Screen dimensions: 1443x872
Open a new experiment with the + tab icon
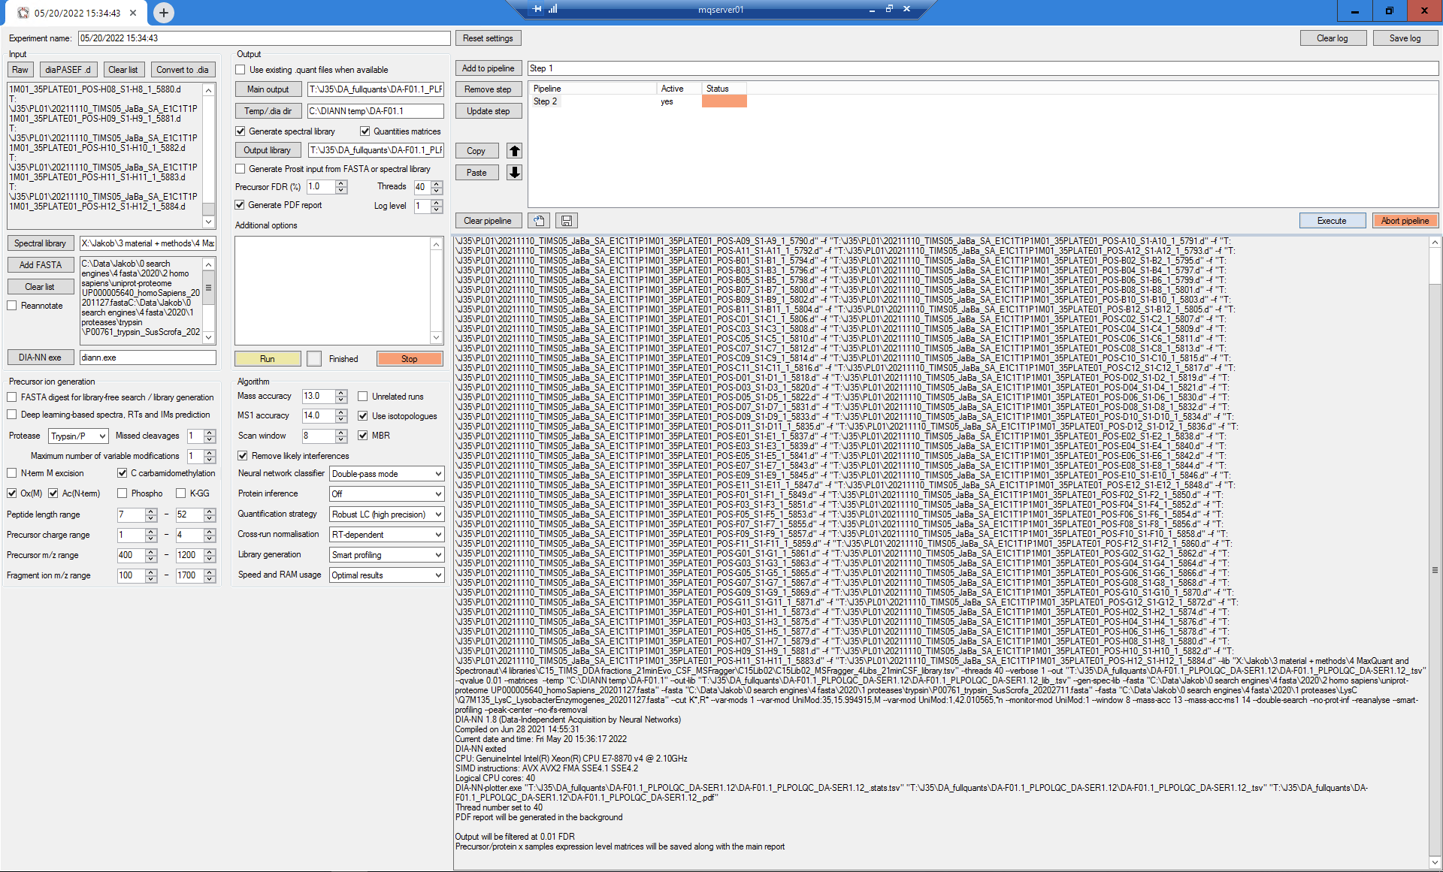[x=163, y=12]
